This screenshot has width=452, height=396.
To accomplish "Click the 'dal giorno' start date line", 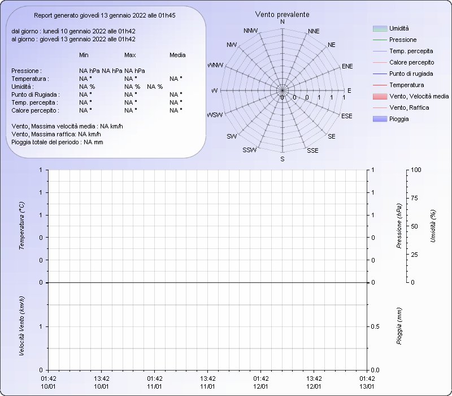I will pyautogui.click(x=73, y=31).
